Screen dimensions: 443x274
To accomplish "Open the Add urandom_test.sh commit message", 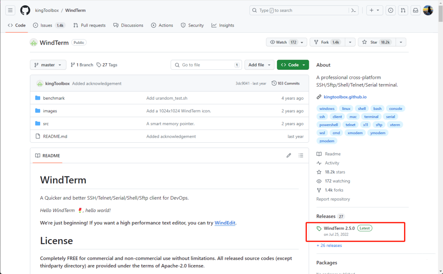I will pyautogui.click(x=167, y=98).
